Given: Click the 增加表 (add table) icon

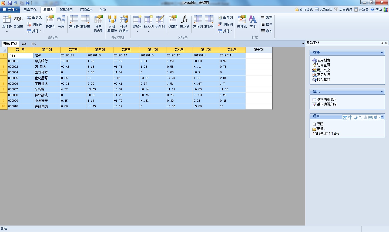Looking at the screenshot, I should 7,22.
